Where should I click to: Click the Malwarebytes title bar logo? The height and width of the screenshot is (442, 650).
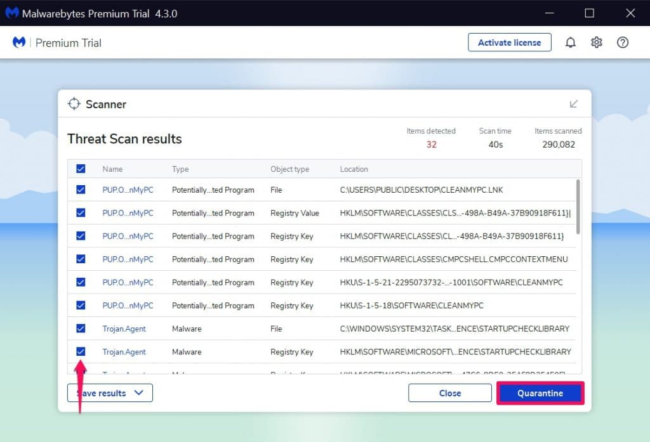(12, 13)
